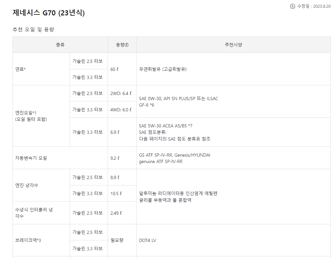Click the '글리콜 부동액과 물 혼합액' line
Screen dimensions: 331x258
click(x=165, y=200)
